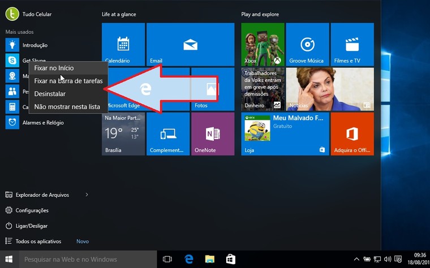Open Todos os aplicativos list
430x268 pixels.
38,241
